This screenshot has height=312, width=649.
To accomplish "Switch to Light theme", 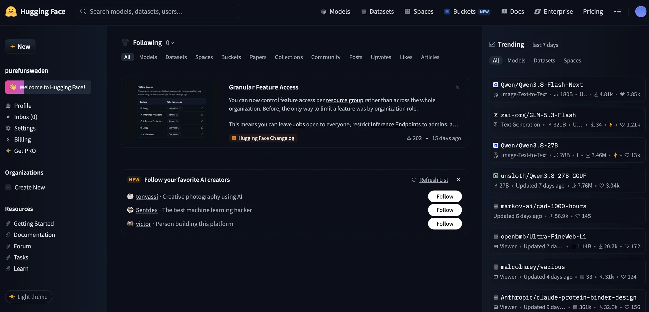I will tap(28, 297).
